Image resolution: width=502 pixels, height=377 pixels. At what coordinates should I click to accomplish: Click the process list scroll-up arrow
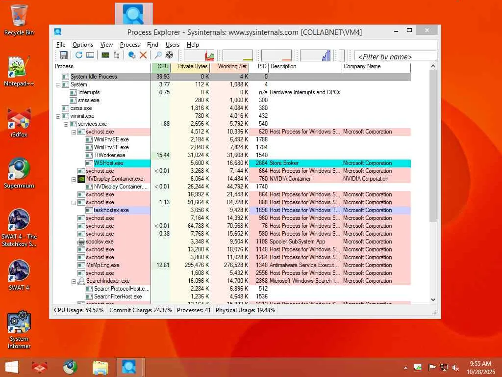[433, 66]
